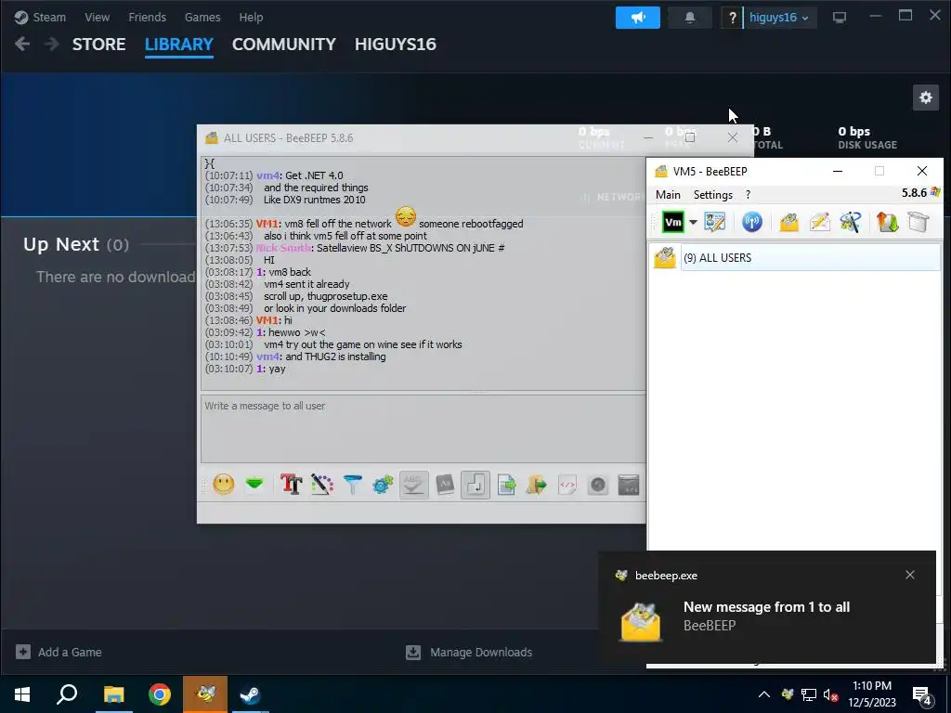The width and height of the screenshot is (951, 713).
Task: Change chat font with the Tt icon
Action: pos(291,484)
